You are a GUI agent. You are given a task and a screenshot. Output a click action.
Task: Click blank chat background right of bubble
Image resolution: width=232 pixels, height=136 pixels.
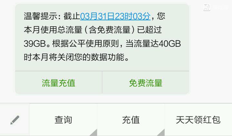tap(210, 52)
